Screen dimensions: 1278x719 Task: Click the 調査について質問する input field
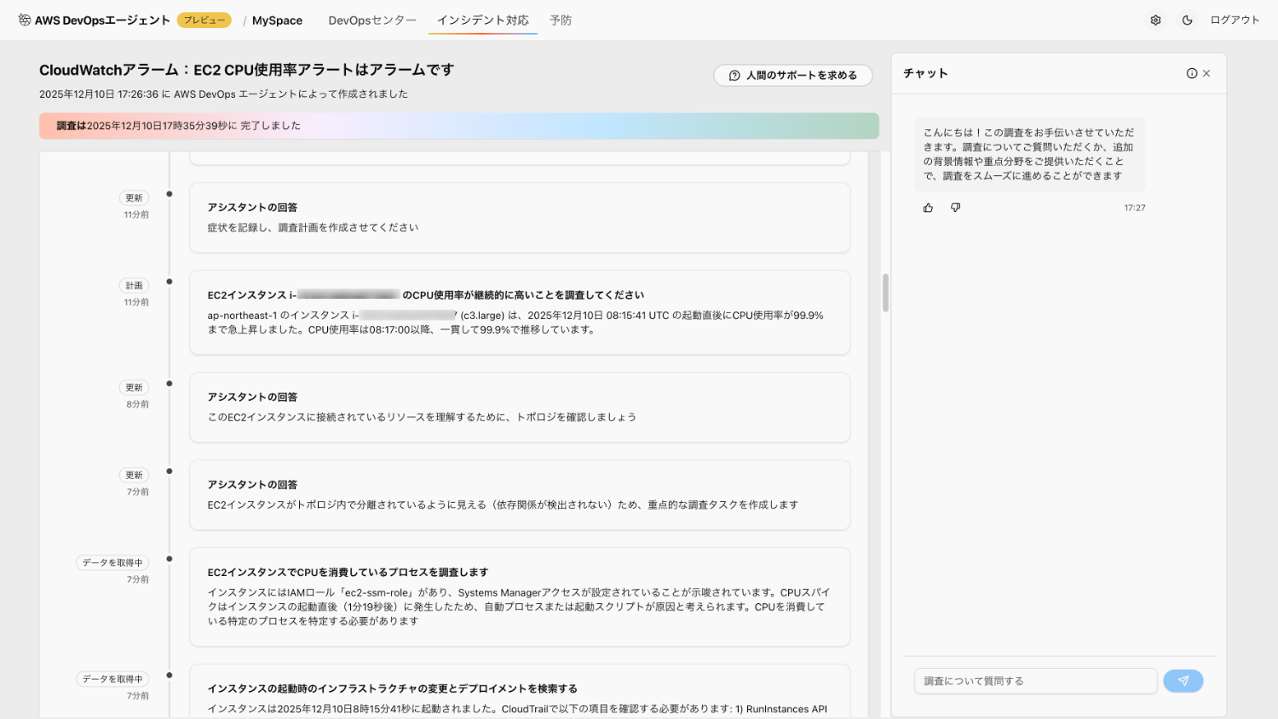tap(1035, 681)
